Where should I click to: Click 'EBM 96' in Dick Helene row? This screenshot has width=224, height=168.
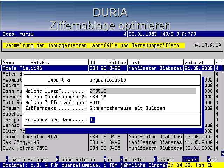point(98,148)
